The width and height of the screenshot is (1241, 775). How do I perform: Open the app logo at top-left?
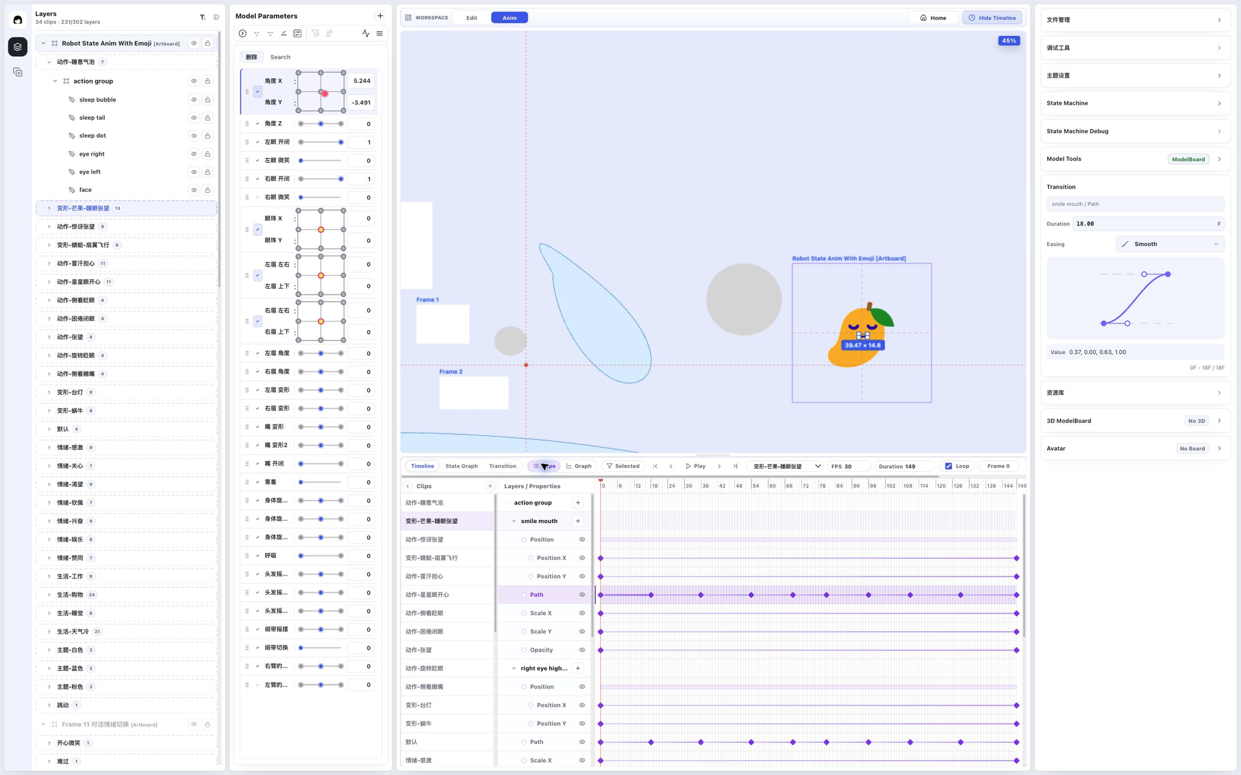(x=17, y=20)
